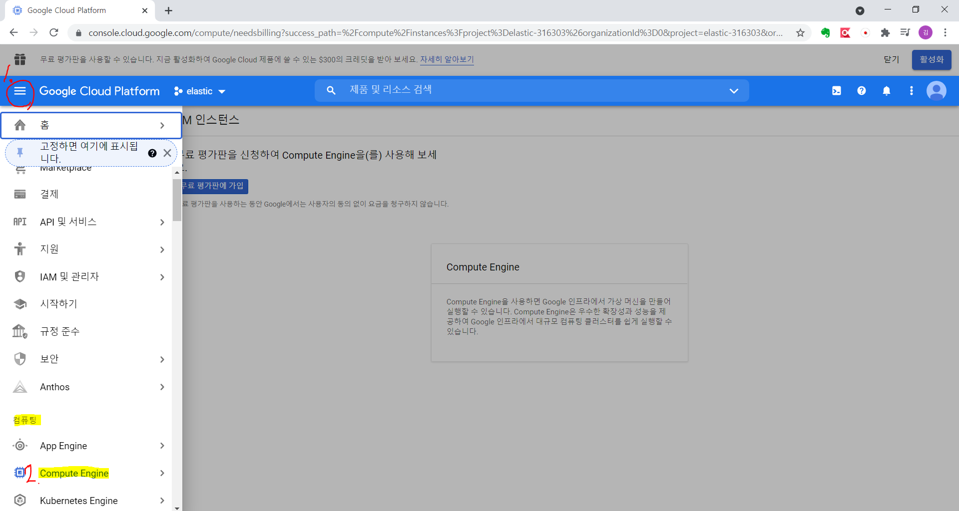Image resolution: width=959 pixels, height=511 pixels.
Task: Click the App Engine icon
Action: click(20, 446)
